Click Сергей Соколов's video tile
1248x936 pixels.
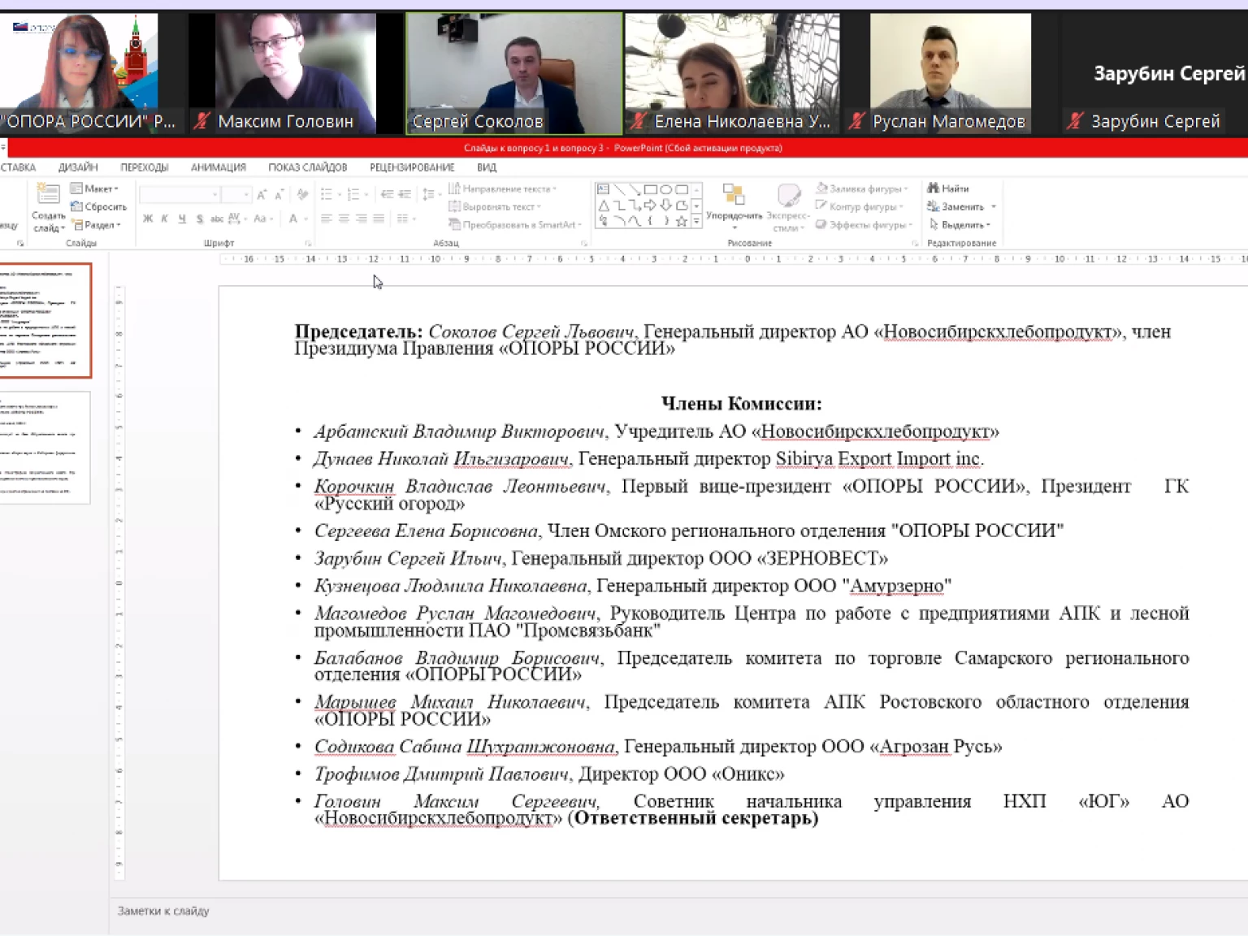point(513,73)
